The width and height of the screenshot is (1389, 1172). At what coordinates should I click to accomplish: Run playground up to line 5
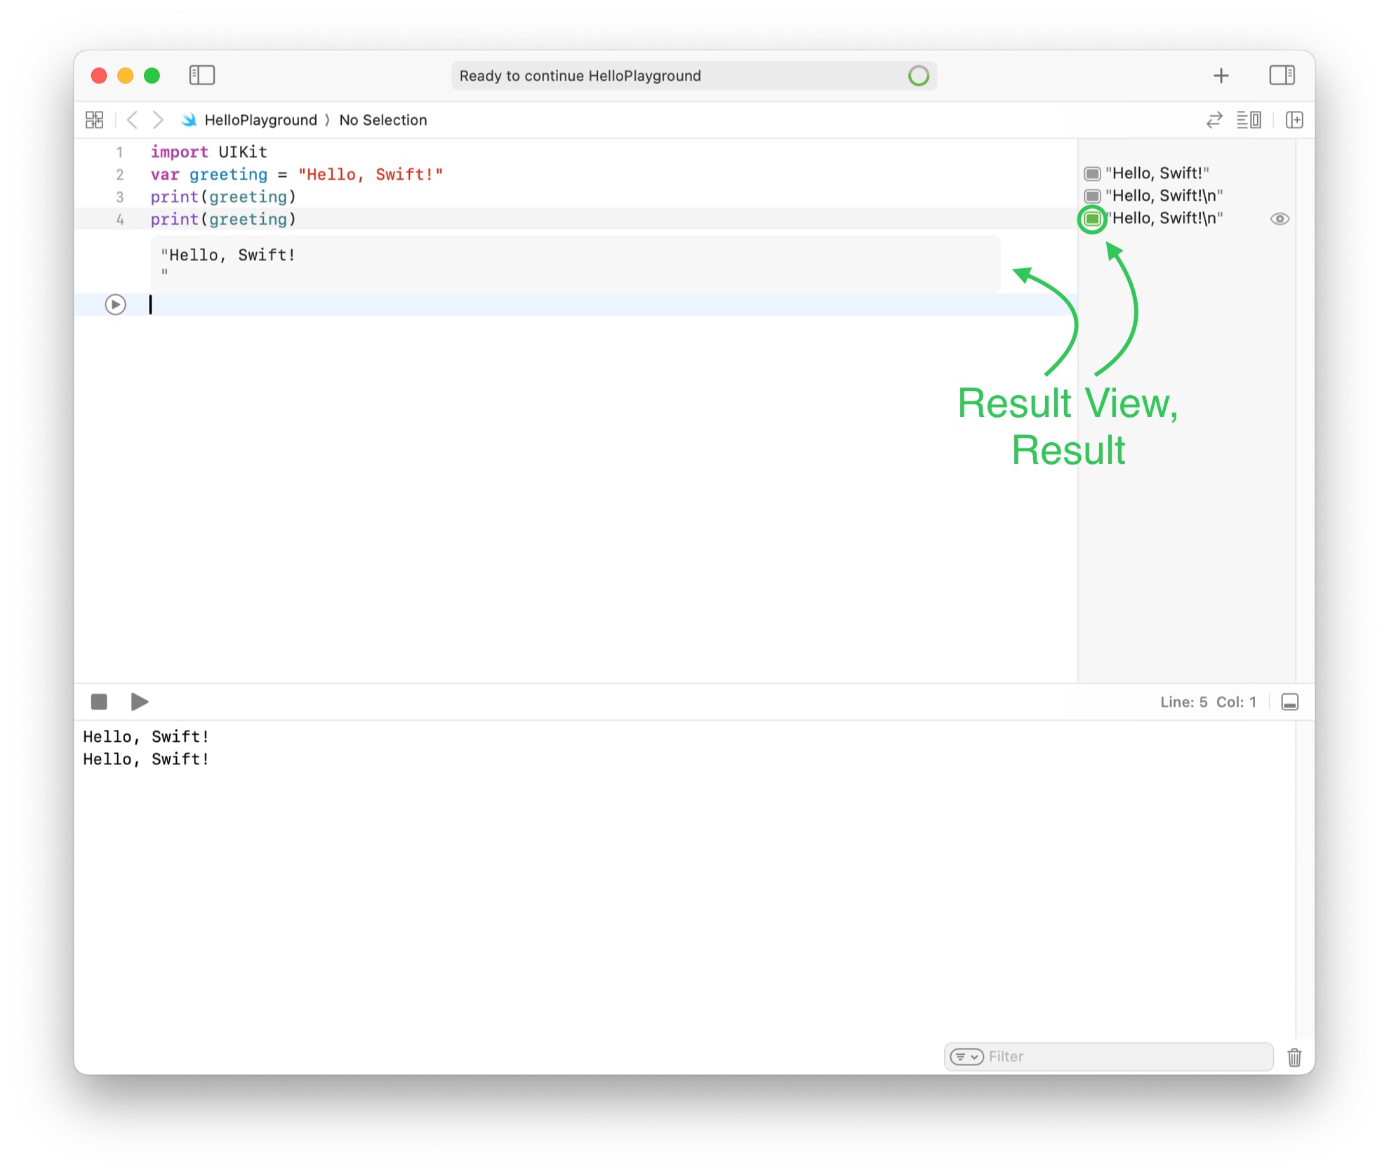click(116, 305)
